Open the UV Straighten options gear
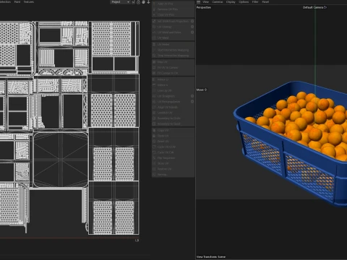Screen dimensions: 347x260 coord(192,96)
